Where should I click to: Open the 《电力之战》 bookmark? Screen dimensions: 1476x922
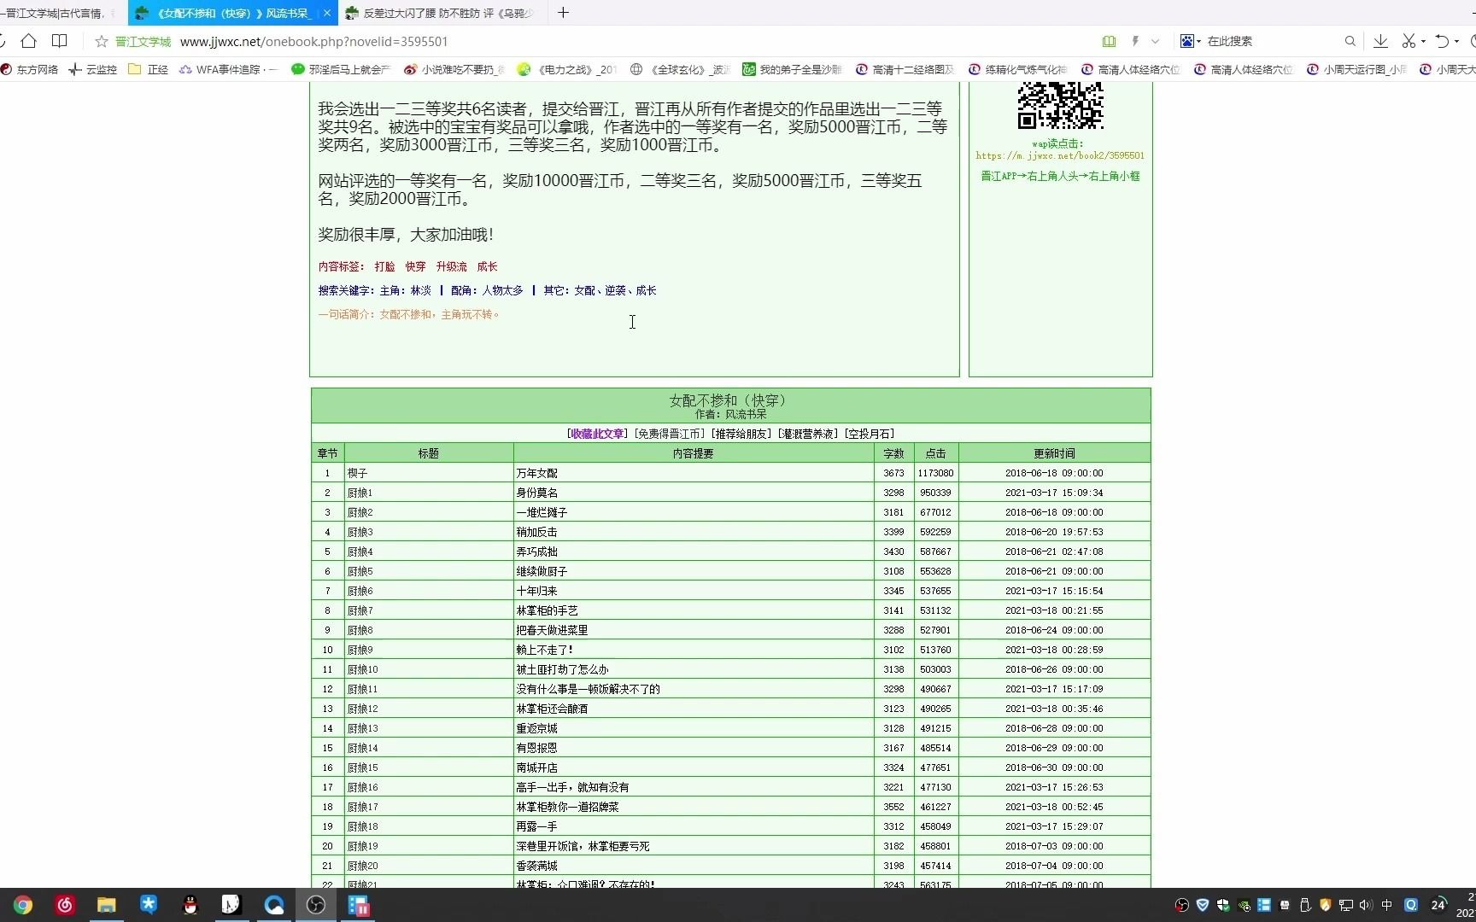point(567,70)
